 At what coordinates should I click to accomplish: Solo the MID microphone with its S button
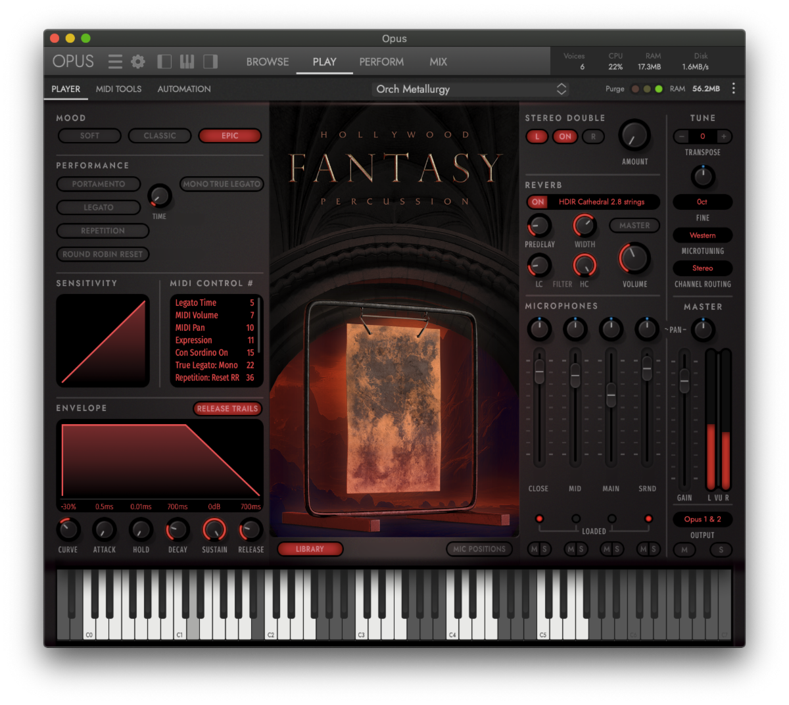[x=581, y=549]
